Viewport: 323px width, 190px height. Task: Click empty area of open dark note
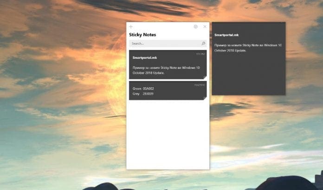tap(248, 76)
